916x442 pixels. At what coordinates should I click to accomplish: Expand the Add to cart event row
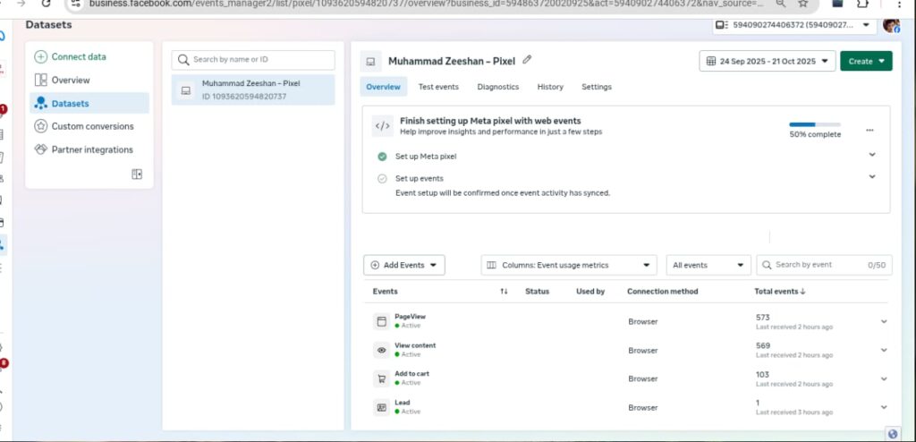[884, 378]
